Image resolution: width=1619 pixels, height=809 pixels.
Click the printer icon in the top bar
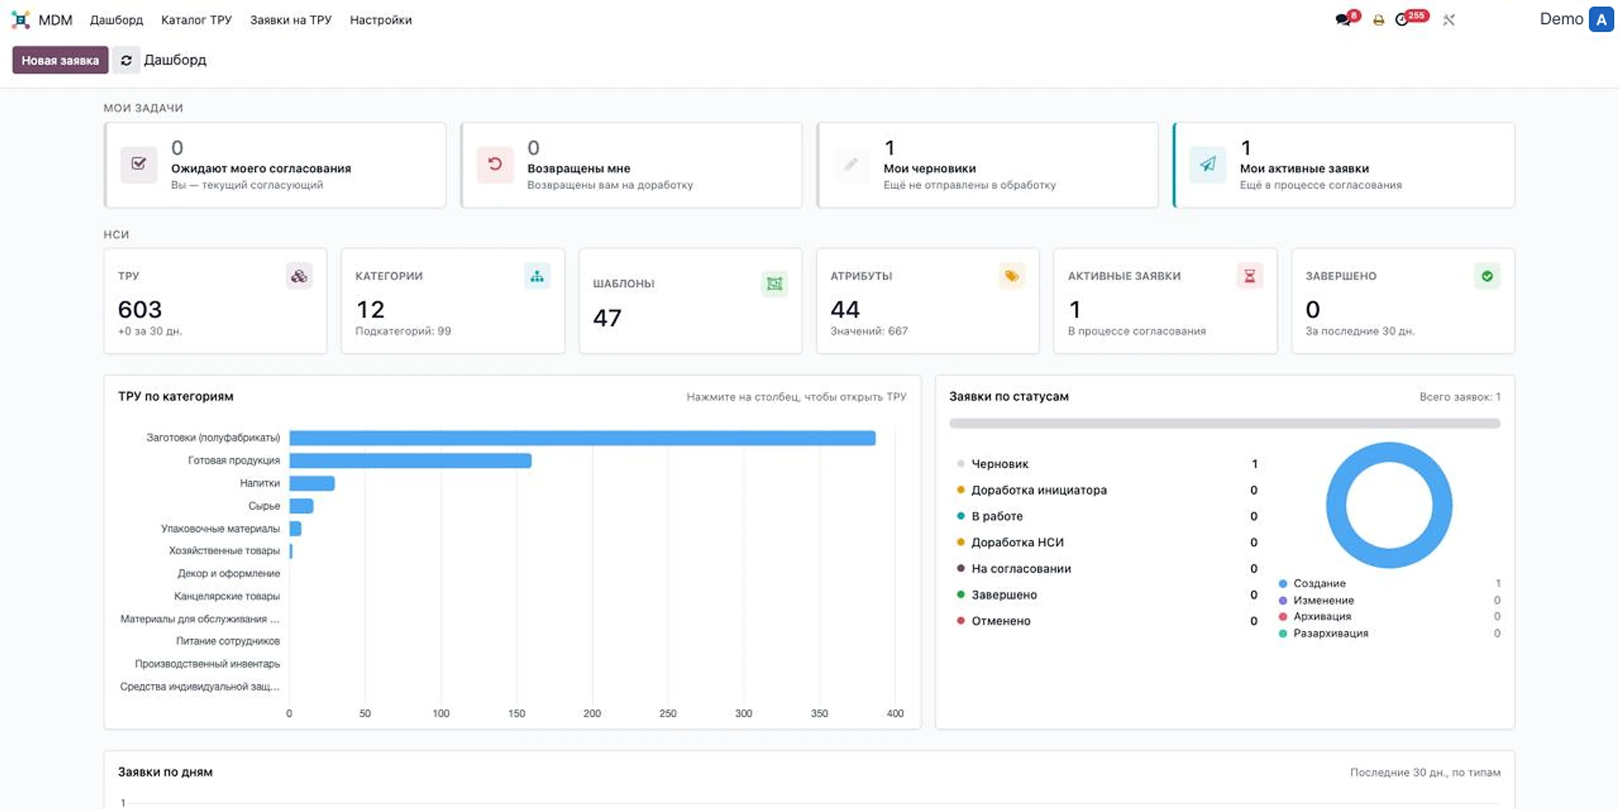(x=1379, y=20)
